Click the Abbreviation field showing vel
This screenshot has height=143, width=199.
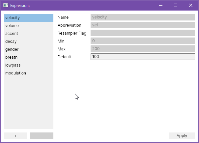point(143,25)
